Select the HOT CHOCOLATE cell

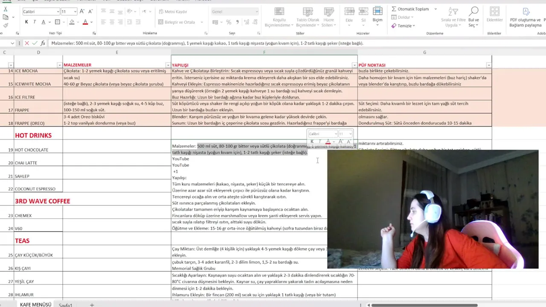pyautogui.click(x=38, y=146)
